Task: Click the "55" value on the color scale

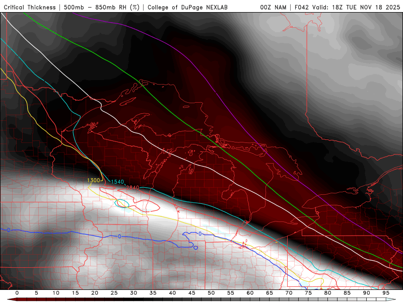Action: tap(231, 293)
